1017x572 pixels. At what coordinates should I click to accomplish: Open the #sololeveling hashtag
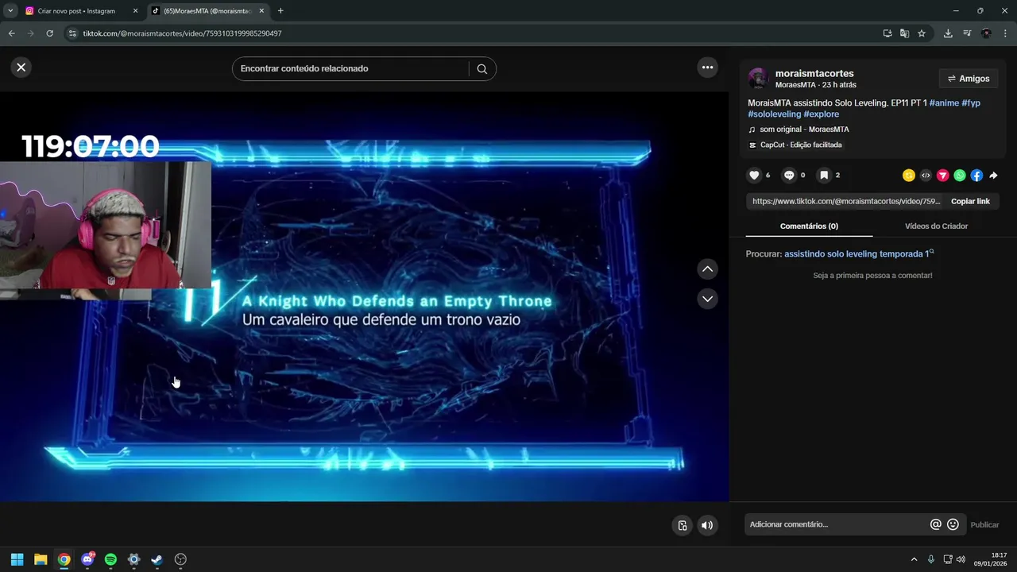click(x=775, y=114)
